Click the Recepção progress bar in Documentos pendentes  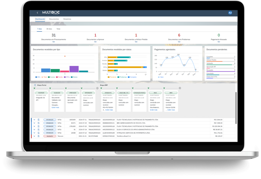point(220,71)
